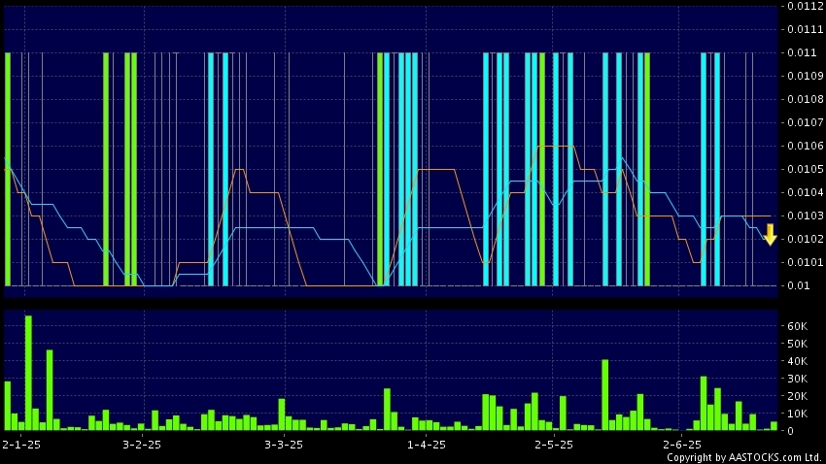Screen dimensions: 826x464
Task: Click the 2-5-25 date label
Action: pyautogui.click(x=554, y=445)
